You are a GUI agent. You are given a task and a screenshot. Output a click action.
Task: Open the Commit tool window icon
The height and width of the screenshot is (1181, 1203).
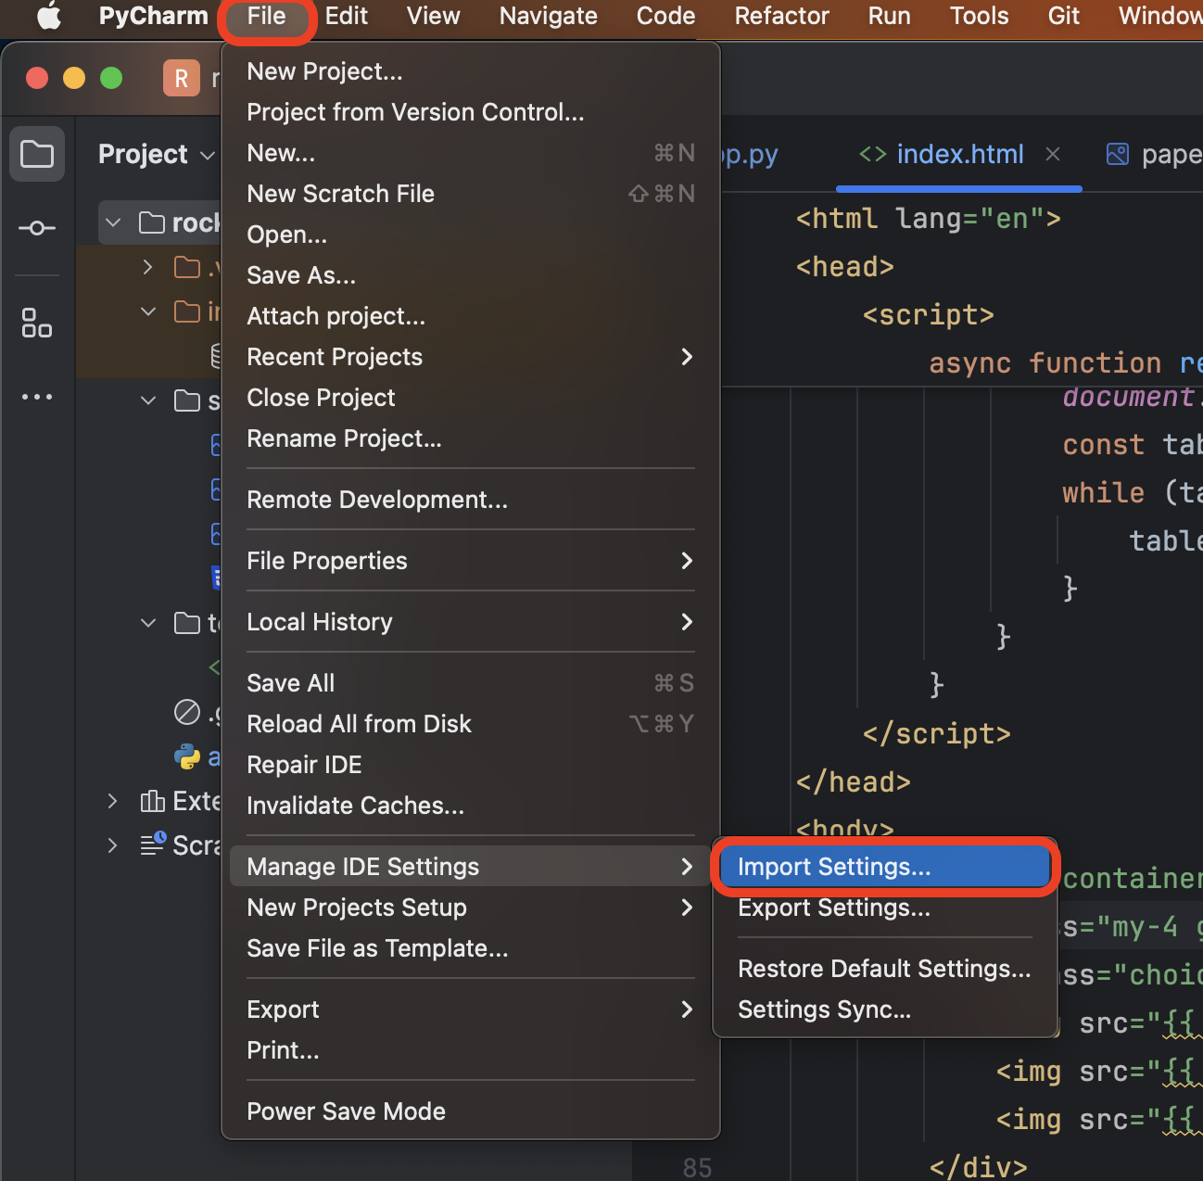tap(37, 228)
